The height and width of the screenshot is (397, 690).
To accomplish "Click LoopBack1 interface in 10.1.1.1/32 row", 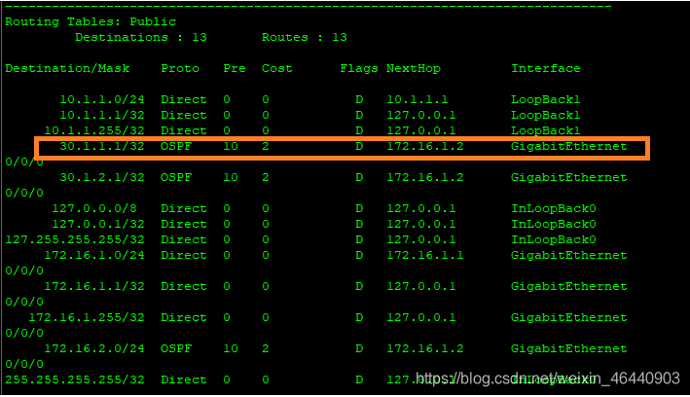I will [x=546, y=116].
